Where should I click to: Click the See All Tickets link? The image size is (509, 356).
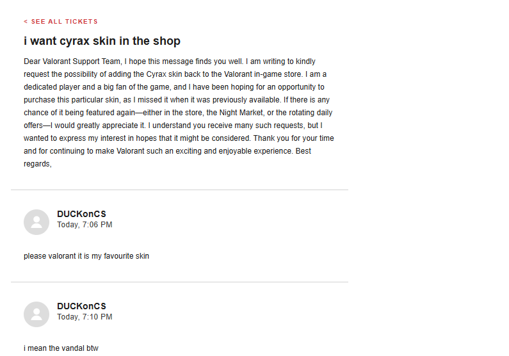(x=64, y=22)
